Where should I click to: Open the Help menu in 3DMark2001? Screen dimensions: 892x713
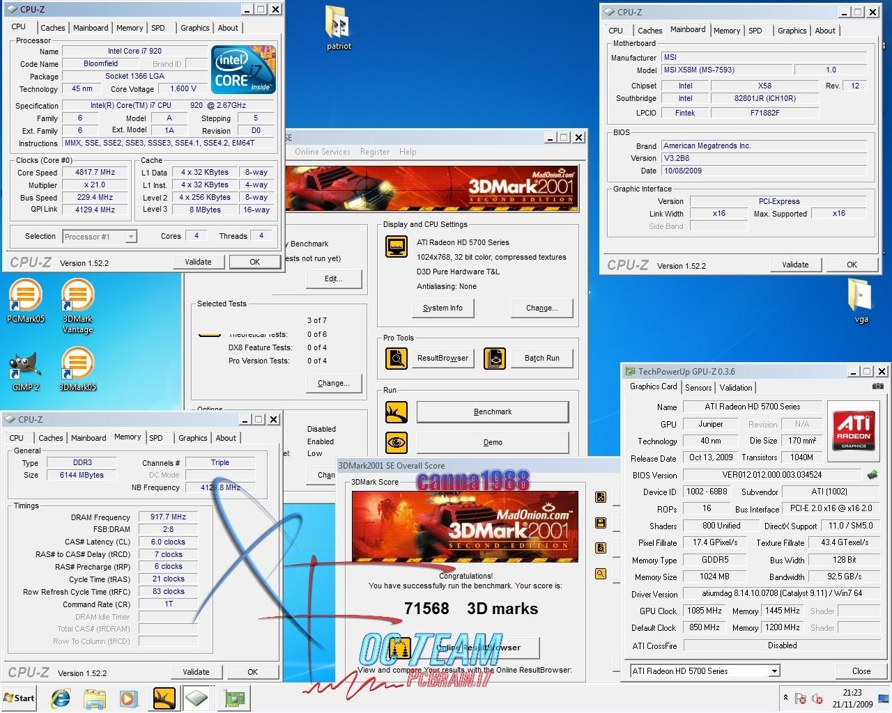pos(408,152)
